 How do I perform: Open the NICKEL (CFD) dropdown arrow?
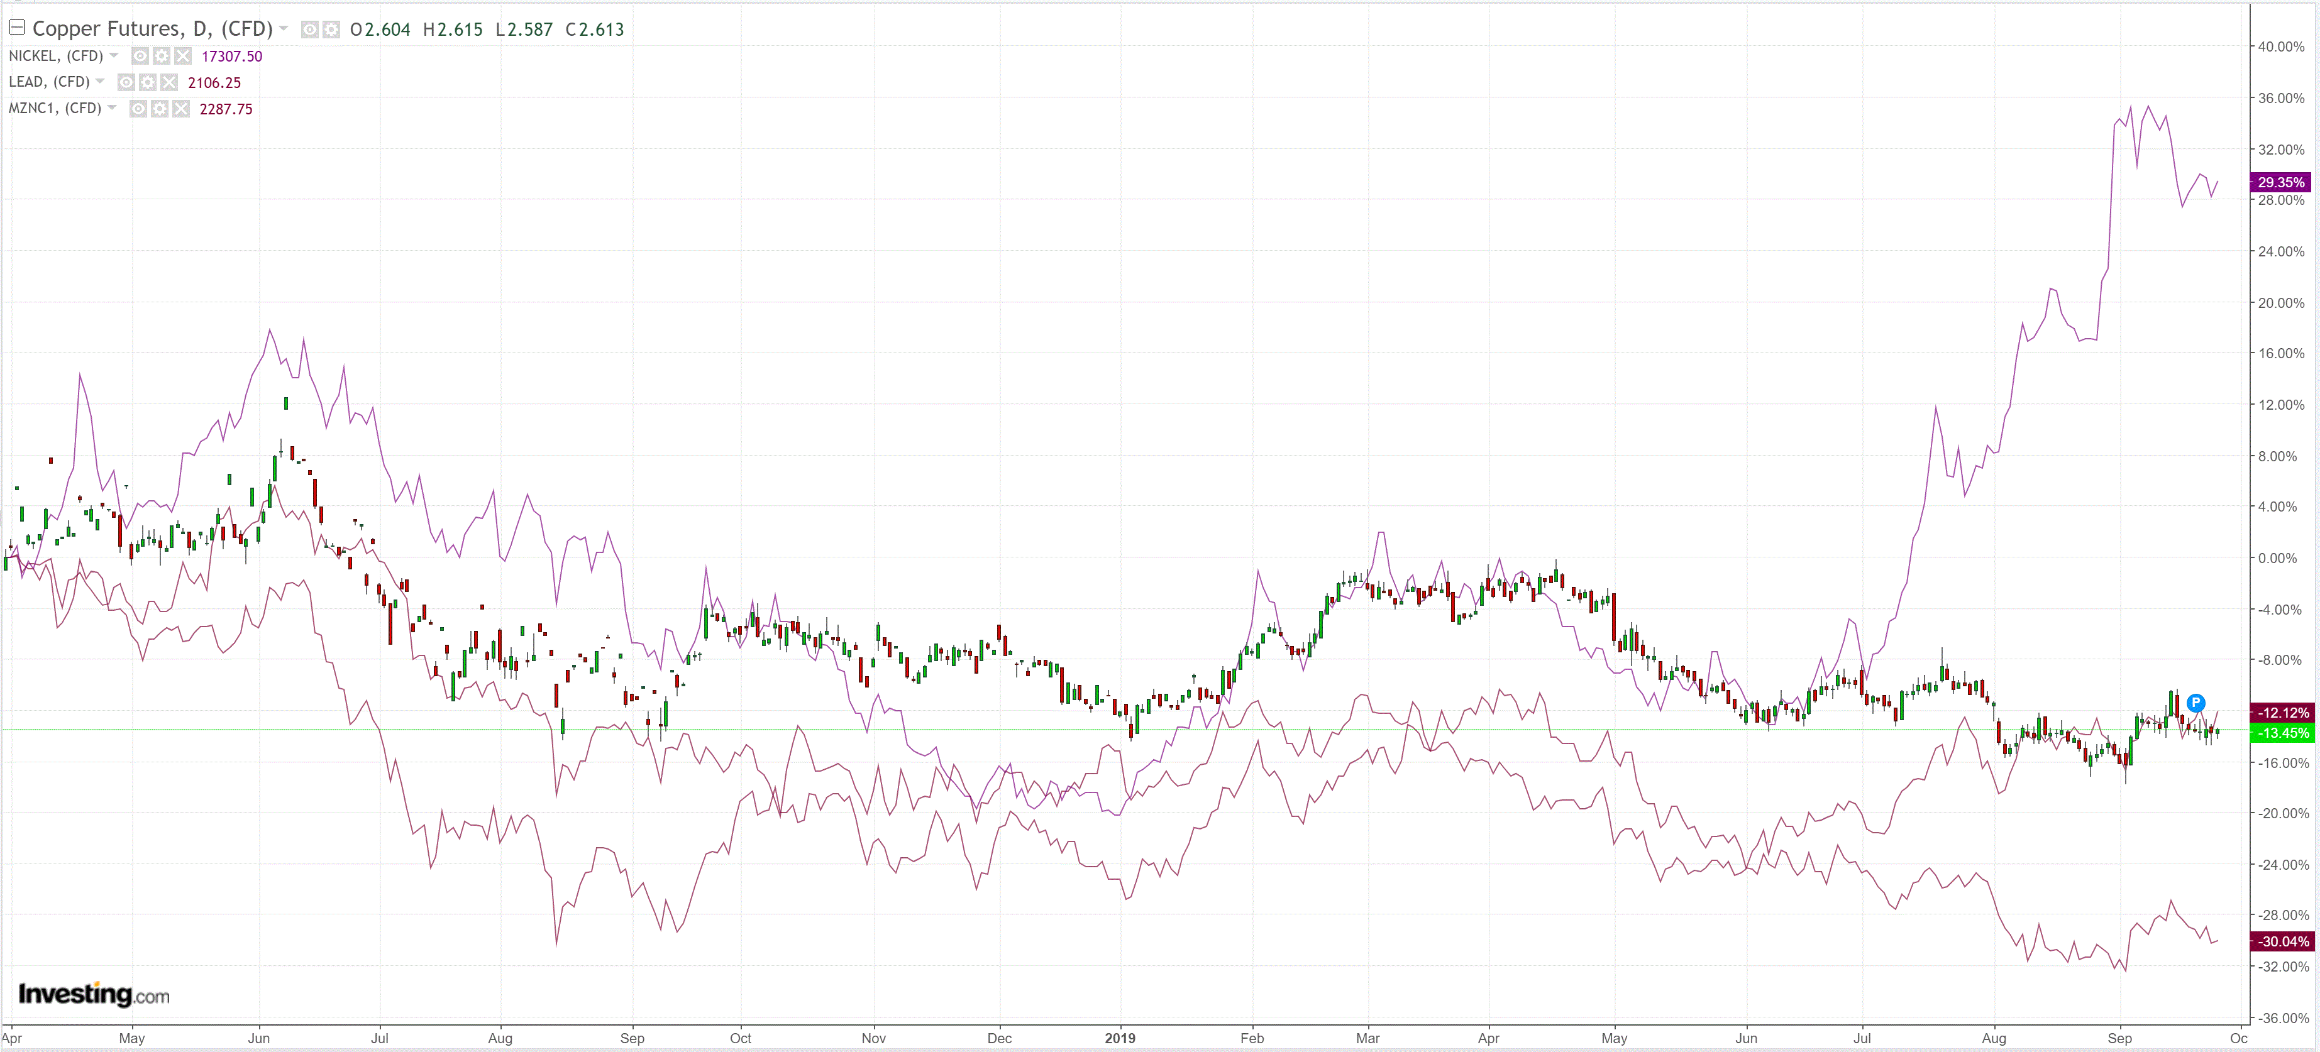pos(114,56)
